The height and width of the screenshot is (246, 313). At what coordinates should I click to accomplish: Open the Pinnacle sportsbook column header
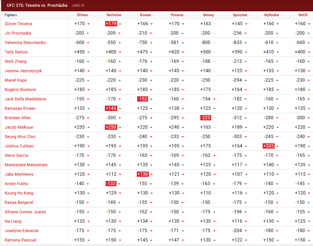(177, 15)
